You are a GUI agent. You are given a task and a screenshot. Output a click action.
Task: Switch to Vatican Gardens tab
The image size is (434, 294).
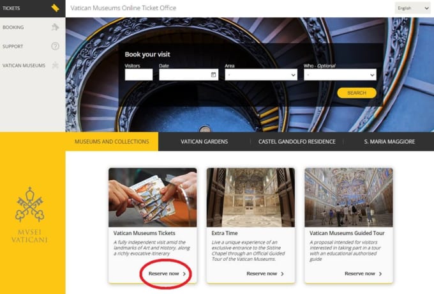click(x=204, y=141)
